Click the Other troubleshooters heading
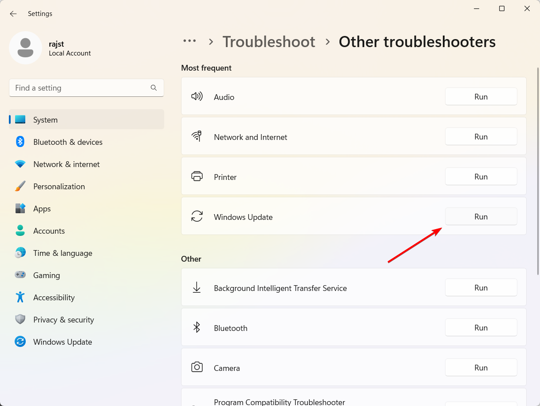Image resolution: width=540 pixels, height=406 pixels. point(417,42)
